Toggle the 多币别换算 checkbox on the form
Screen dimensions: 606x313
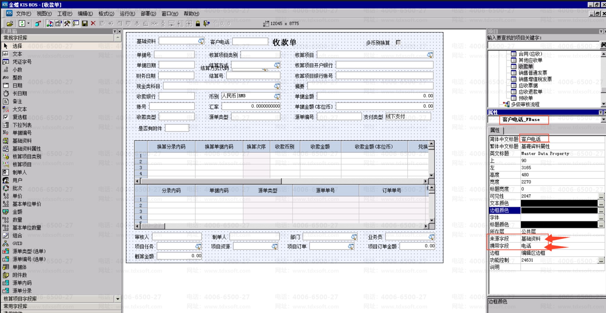coord(398,42)
